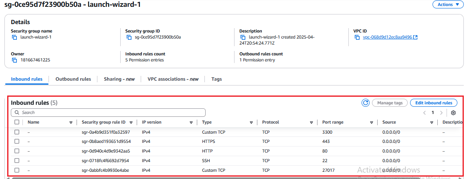
Task: Click owner value 181667461225
Action: pos(35,60)
